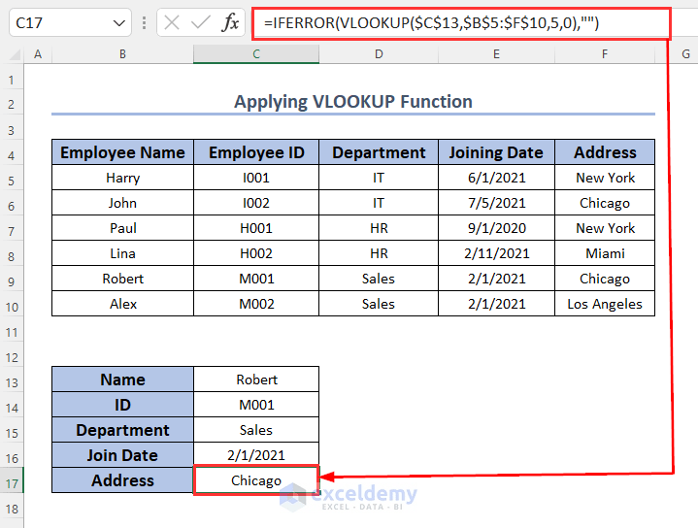Select the address cell 'Miami'
This screenshot has height=528, width=698.
[605, 253]
